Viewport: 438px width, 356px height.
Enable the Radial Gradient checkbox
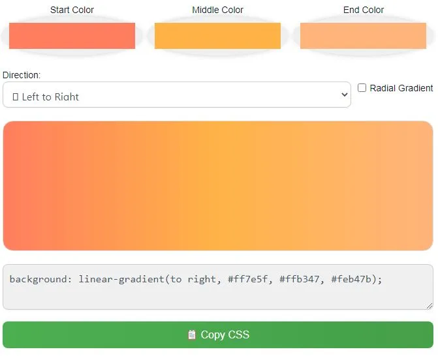coord(362,88)
